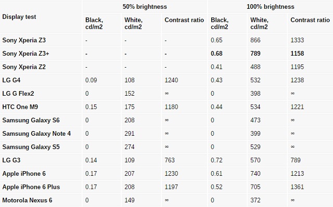Click the Sony Xperia Z3 row label

[24, 40]
